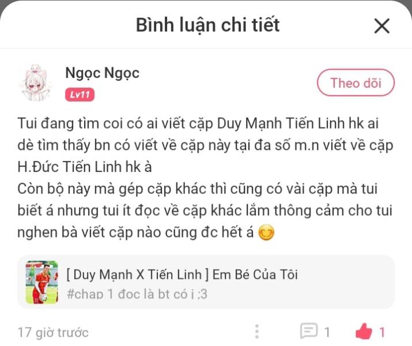Tap the 17 giờ trước timestamp
412x346 pixels.
pyautogui.click(x=53, y=333)
